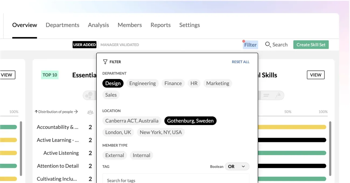Viewport: 350px width, 183px height.
Task: Switch to the horizontal bars view icon
Action: pyautogui.click(x=266, y=95)
